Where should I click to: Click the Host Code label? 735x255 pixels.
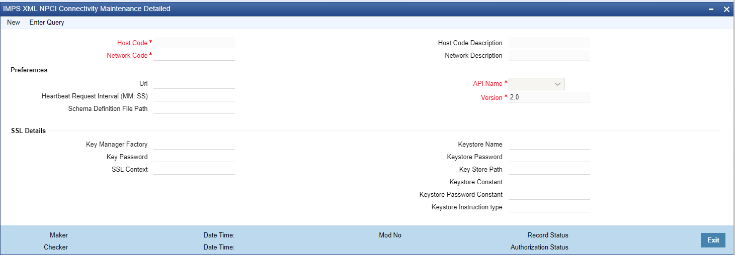132,43
